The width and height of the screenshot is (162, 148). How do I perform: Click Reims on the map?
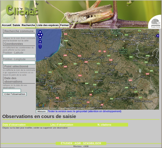coord(134,87)
